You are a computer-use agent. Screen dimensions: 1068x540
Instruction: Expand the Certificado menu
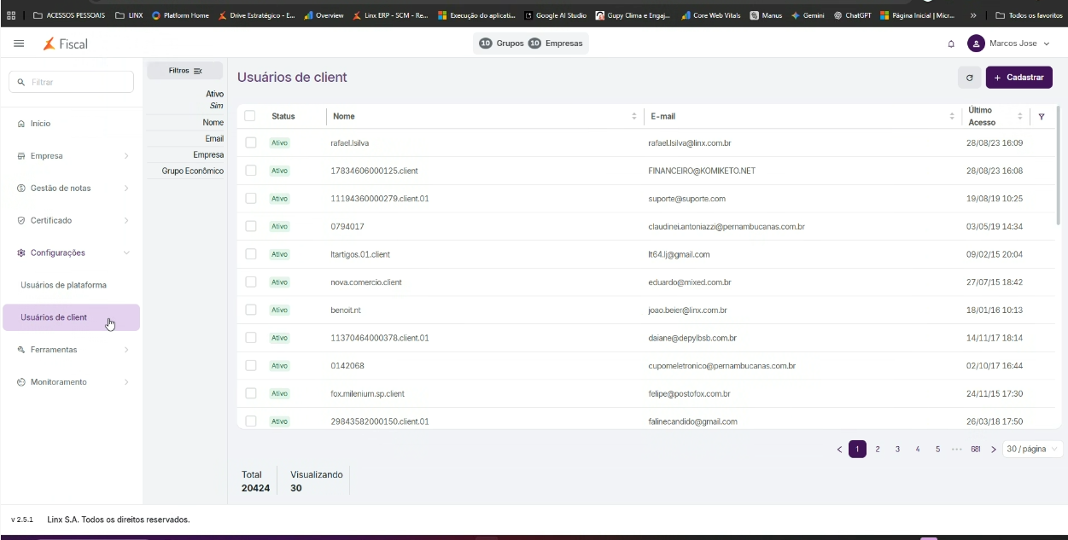point(126,221)
